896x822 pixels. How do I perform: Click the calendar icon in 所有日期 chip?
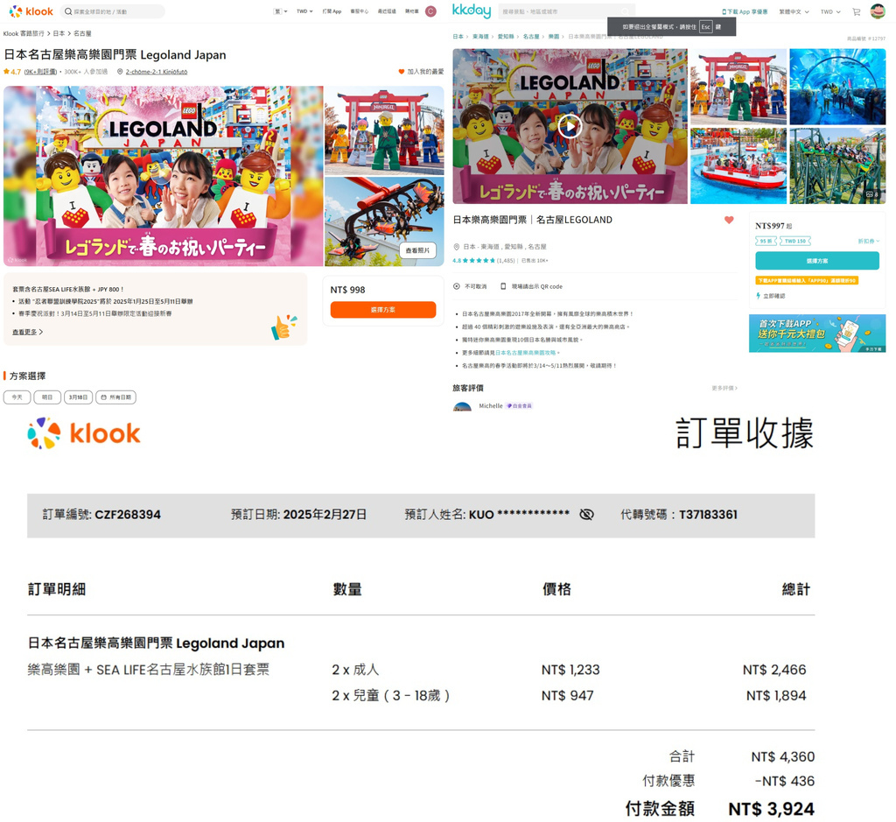[x=103, y=397]
